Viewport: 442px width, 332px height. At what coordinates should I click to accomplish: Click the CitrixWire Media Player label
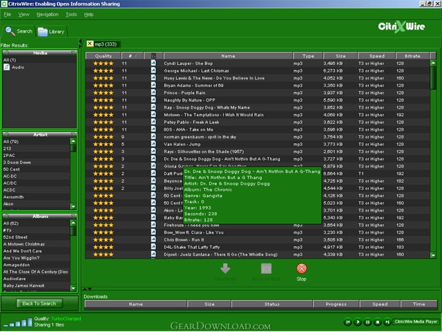(416, 322)
